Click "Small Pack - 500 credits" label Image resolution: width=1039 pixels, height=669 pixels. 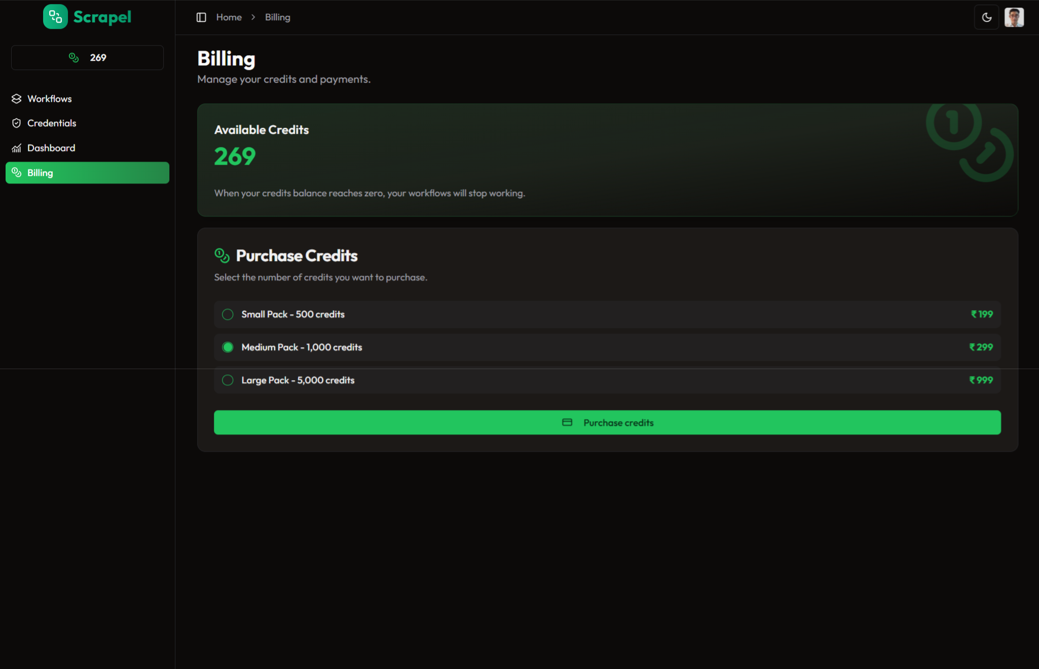[293, 314]
